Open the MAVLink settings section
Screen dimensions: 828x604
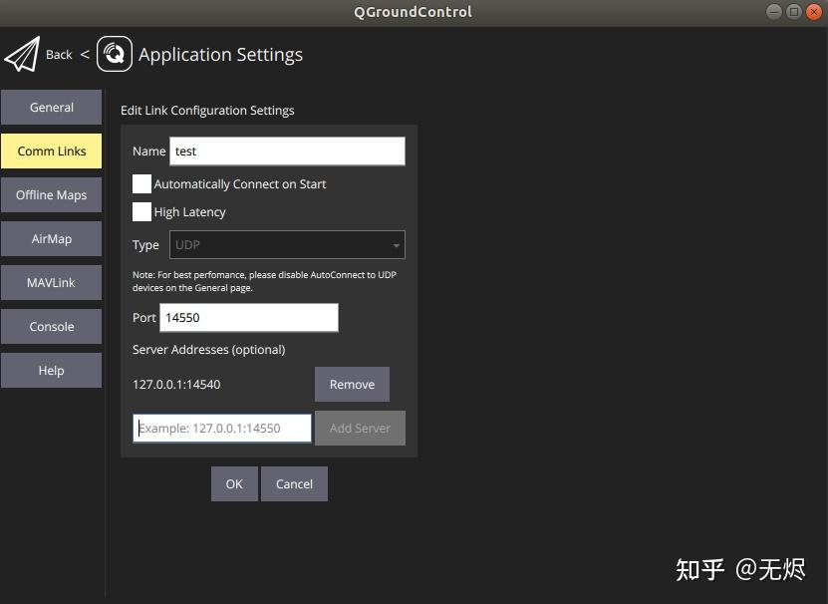[x=51, y=282]
